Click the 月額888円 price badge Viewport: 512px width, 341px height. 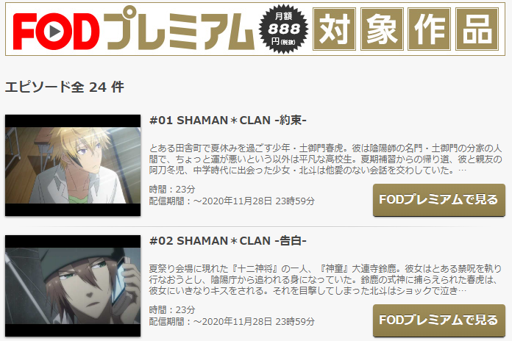point(283,29)
